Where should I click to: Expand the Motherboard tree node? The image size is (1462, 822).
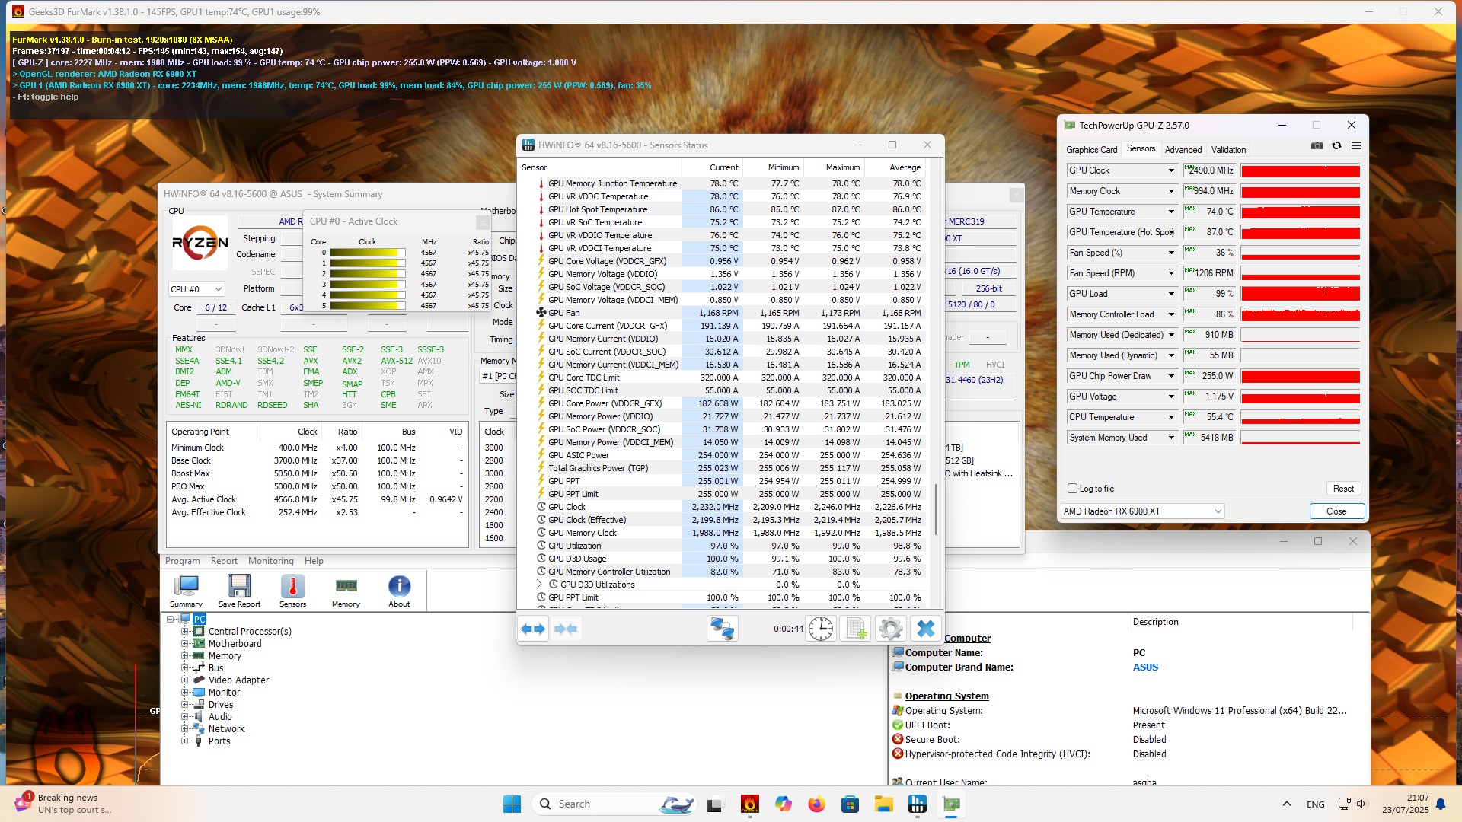pos(184,644)
